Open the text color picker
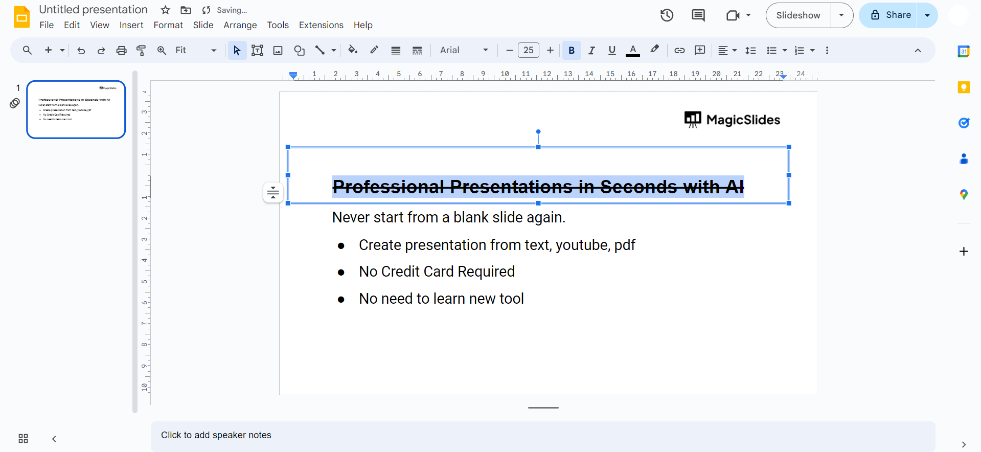 633,50
